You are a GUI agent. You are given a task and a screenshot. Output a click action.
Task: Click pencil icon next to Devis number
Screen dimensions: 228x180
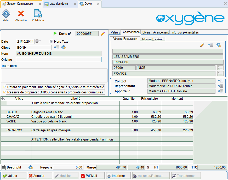click(103, 33)
